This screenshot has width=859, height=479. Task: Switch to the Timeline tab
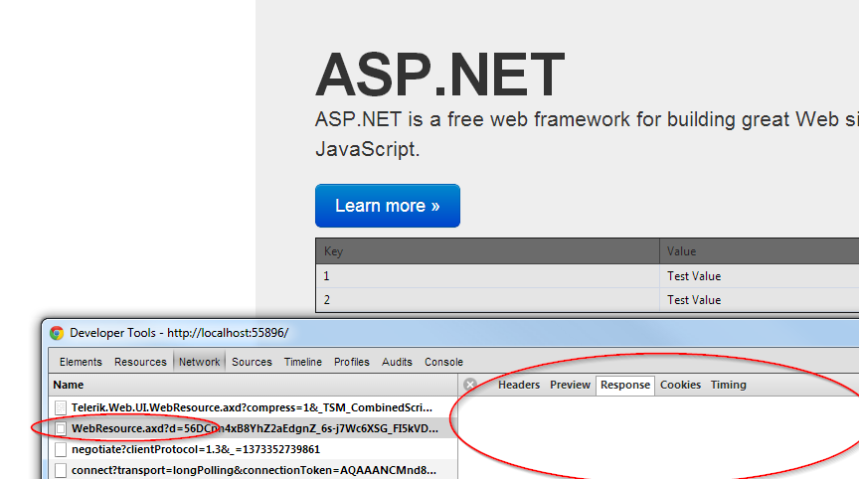pos(303,362)
